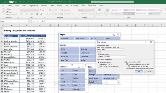The height and width of the screenshot is (93, 166).
Task: Click the Format as Table icon
Action: [107, 10]
